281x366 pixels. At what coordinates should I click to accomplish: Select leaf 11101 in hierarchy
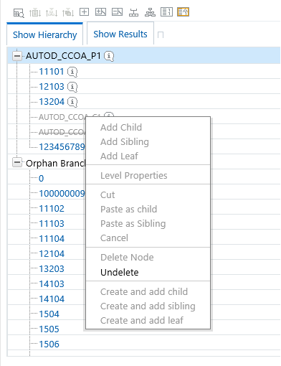click(x=52, y=72)
